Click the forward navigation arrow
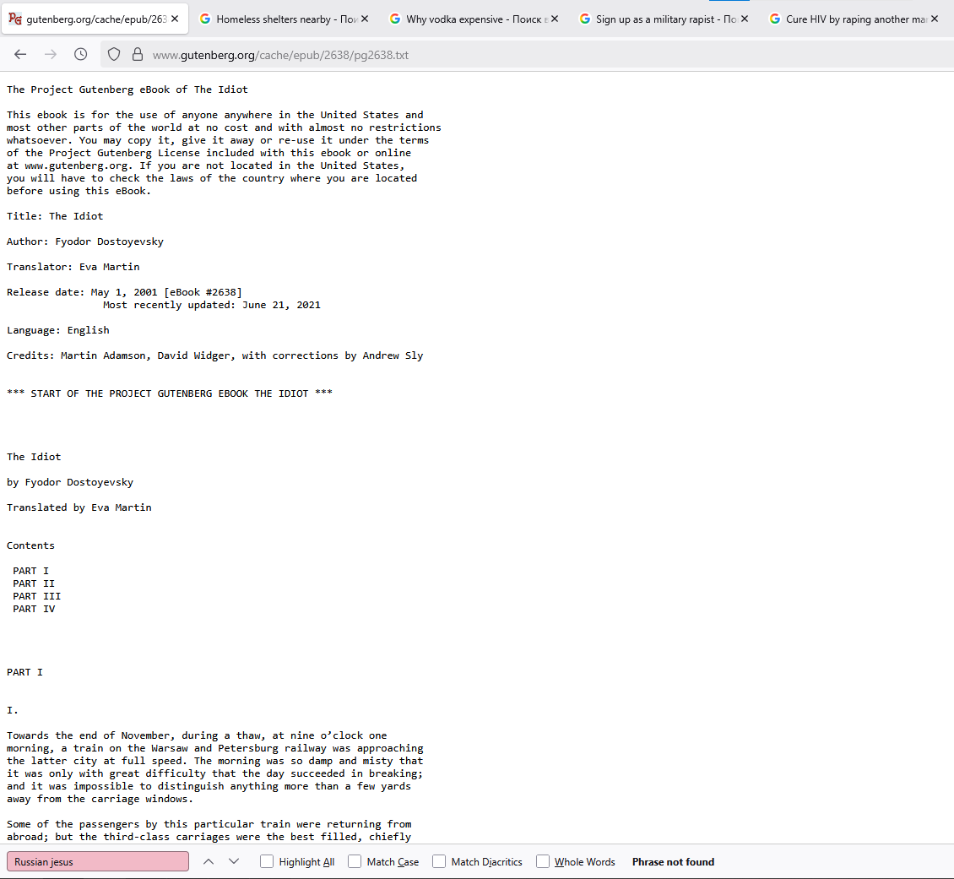Image resolution: width=954 pixels, height=879 pixels. coord(51,55)
